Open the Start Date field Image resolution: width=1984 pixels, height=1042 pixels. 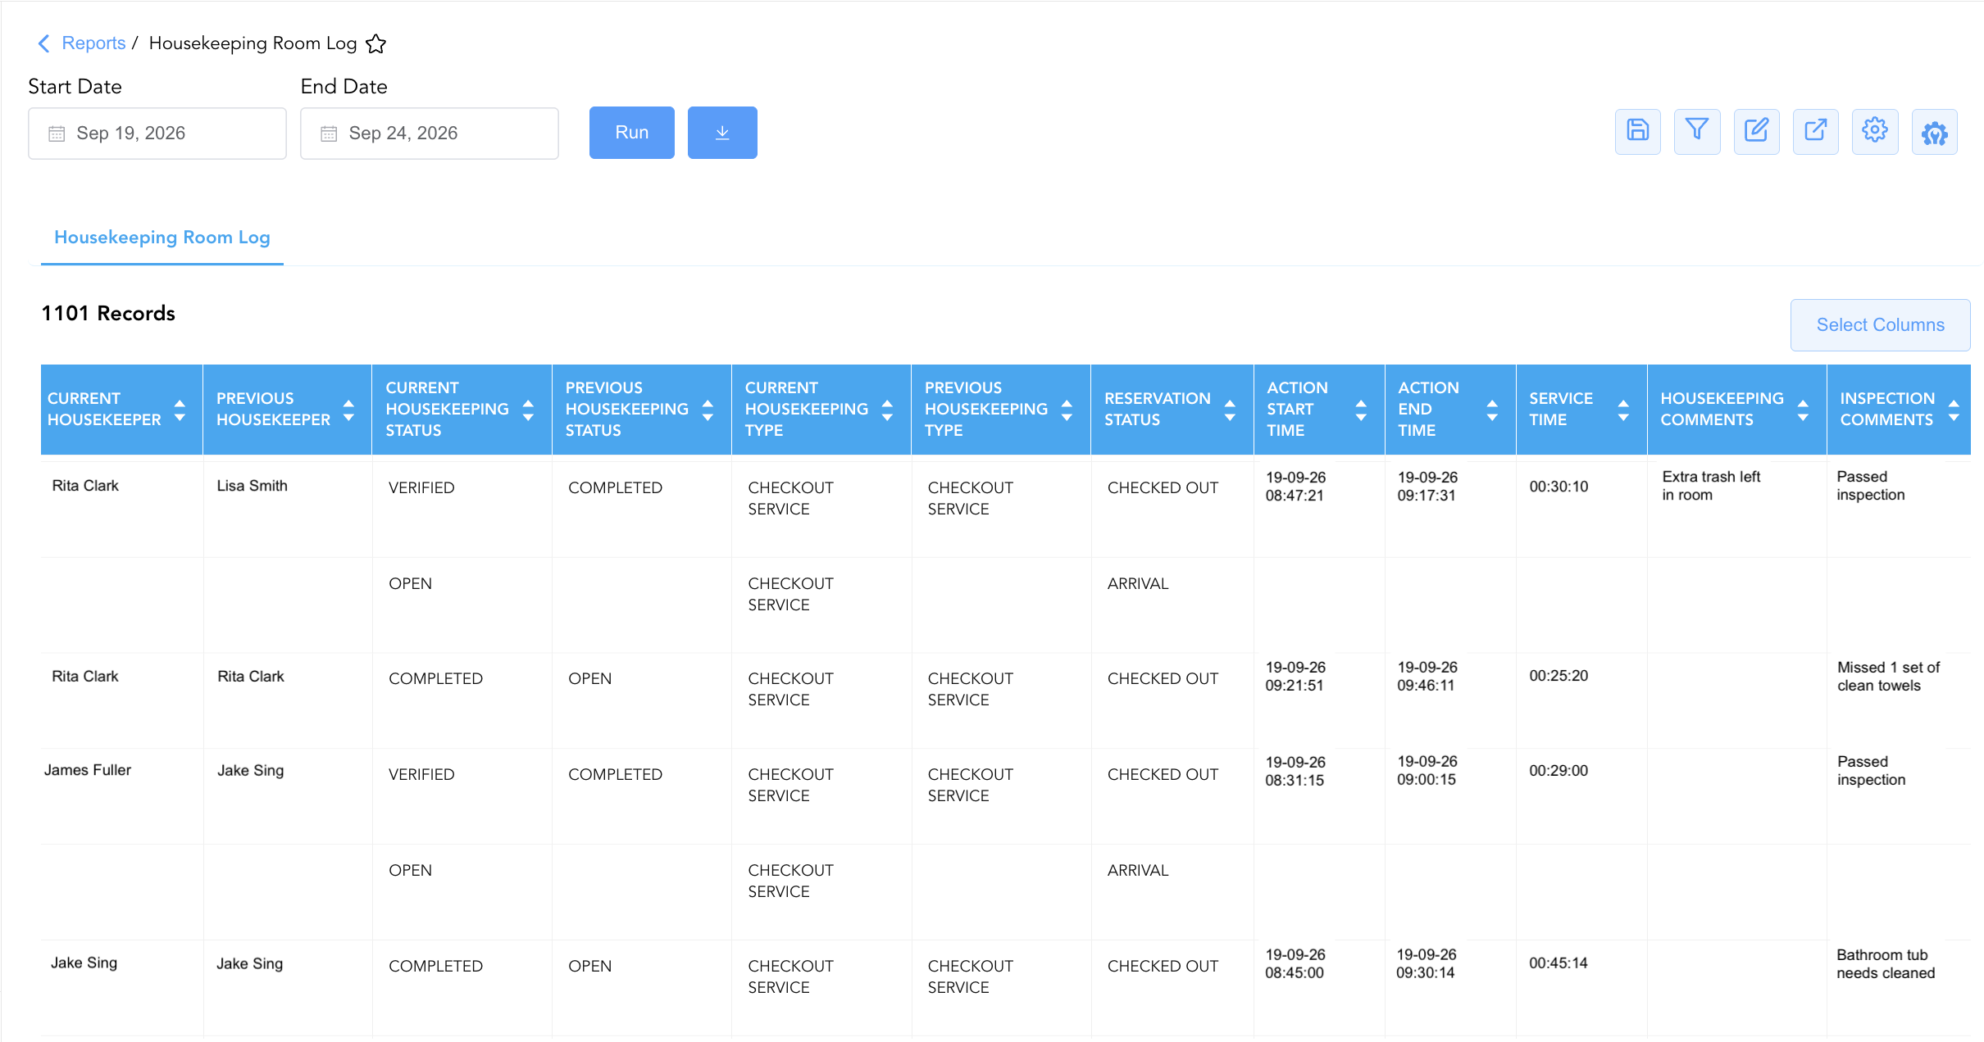pos(157,134)
